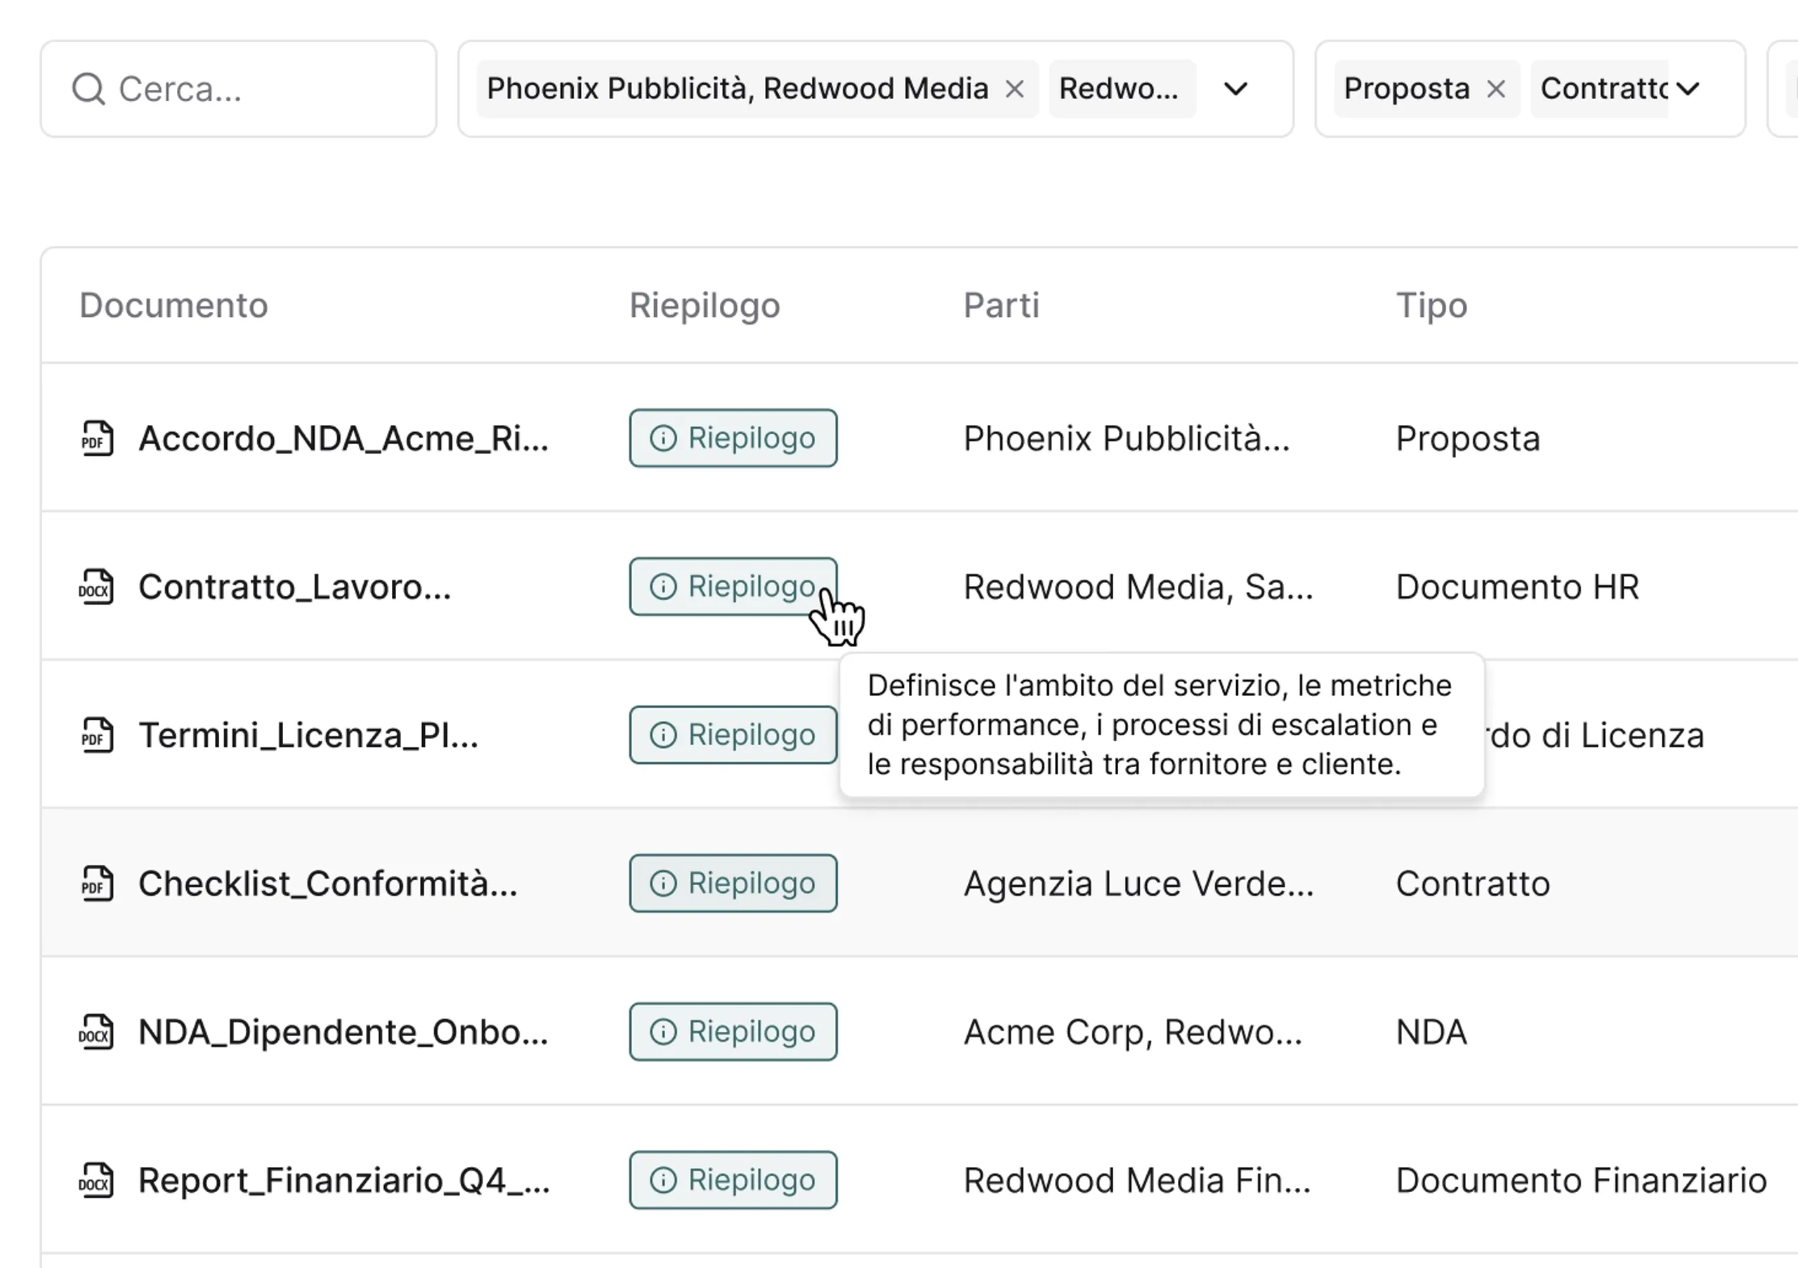Sort by the Tipo column header
Viewport: 1798px width, 1268px height.
pyautogui.click(x=1431, y=306)
